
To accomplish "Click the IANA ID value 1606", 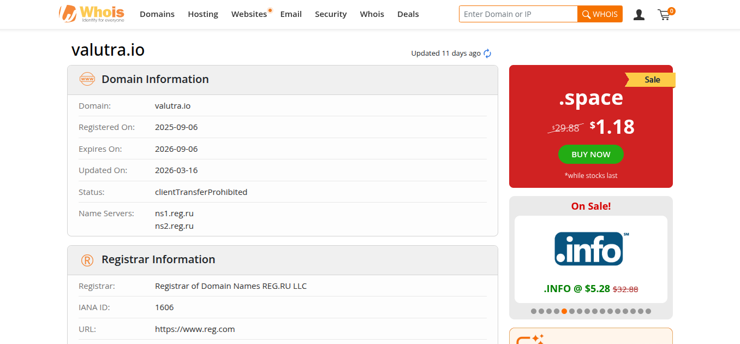I will point(164,307).
